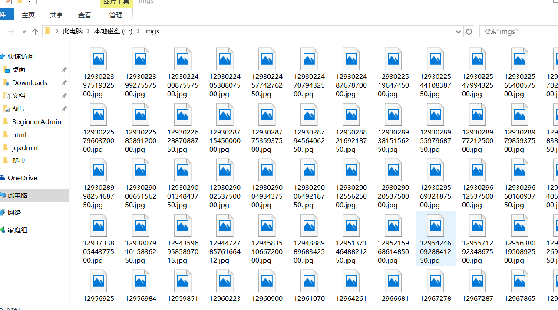This screenshot has height=310, width=558.
Task: Select image 1293028715450000 00.jpg icon
Action: [225, 114]
